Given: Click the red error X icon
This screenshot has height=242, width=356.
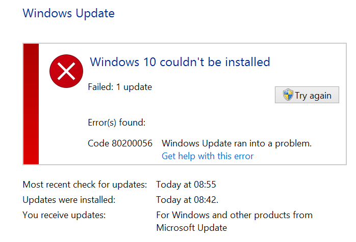Looking at the screenshot, I should point(66,71).
